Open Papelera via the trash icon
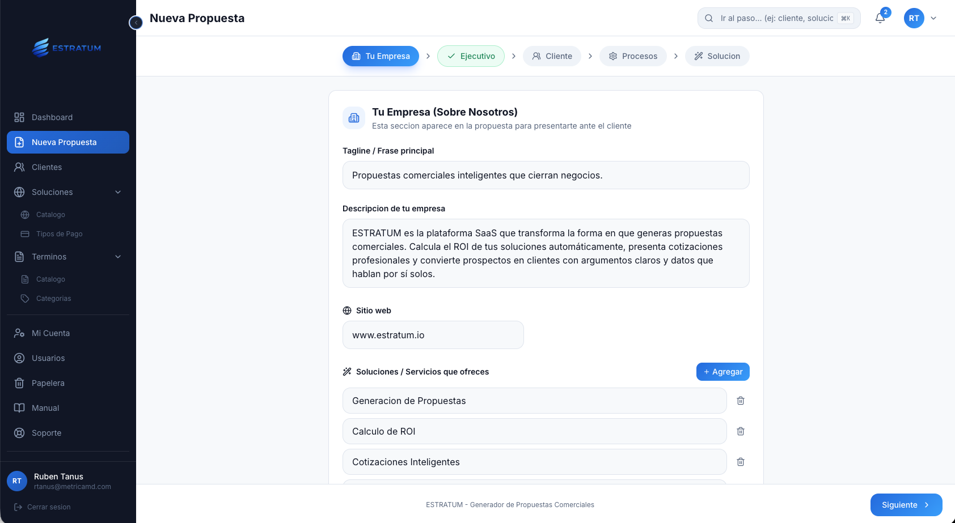The height and width of the screenshot is (523, 955). pos(19,383)
